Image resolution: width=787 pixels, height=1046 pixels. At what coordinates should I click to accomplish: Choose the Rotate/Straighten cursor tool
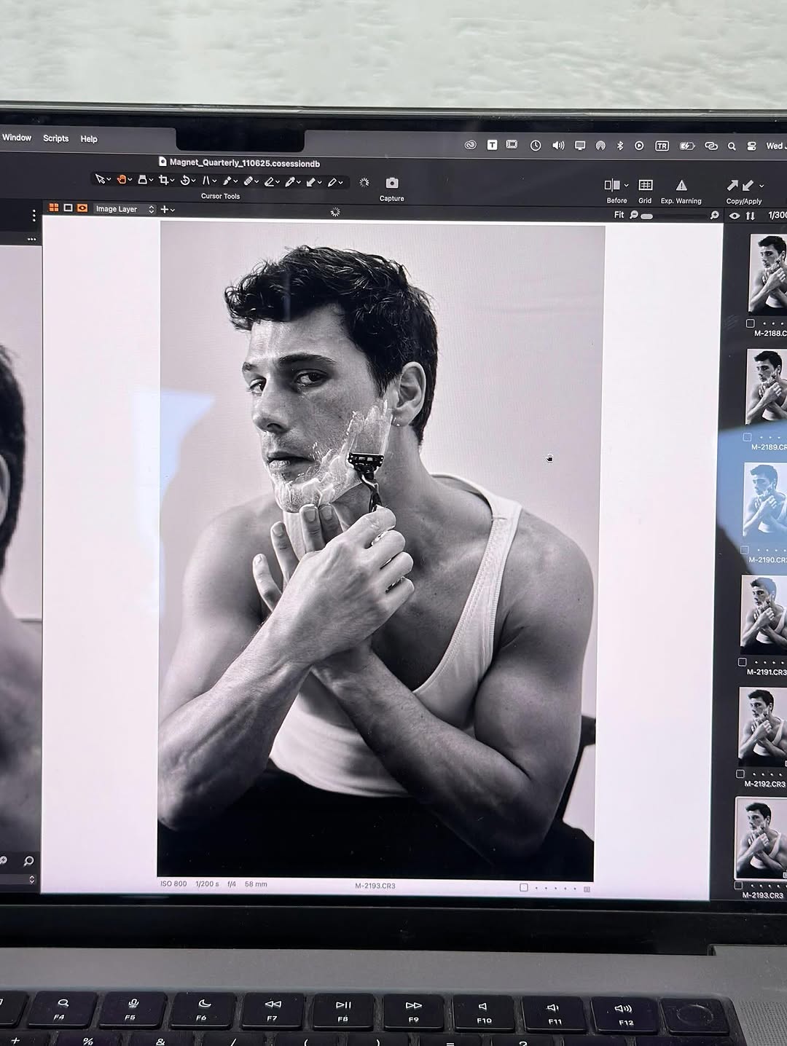pos(185,181)
